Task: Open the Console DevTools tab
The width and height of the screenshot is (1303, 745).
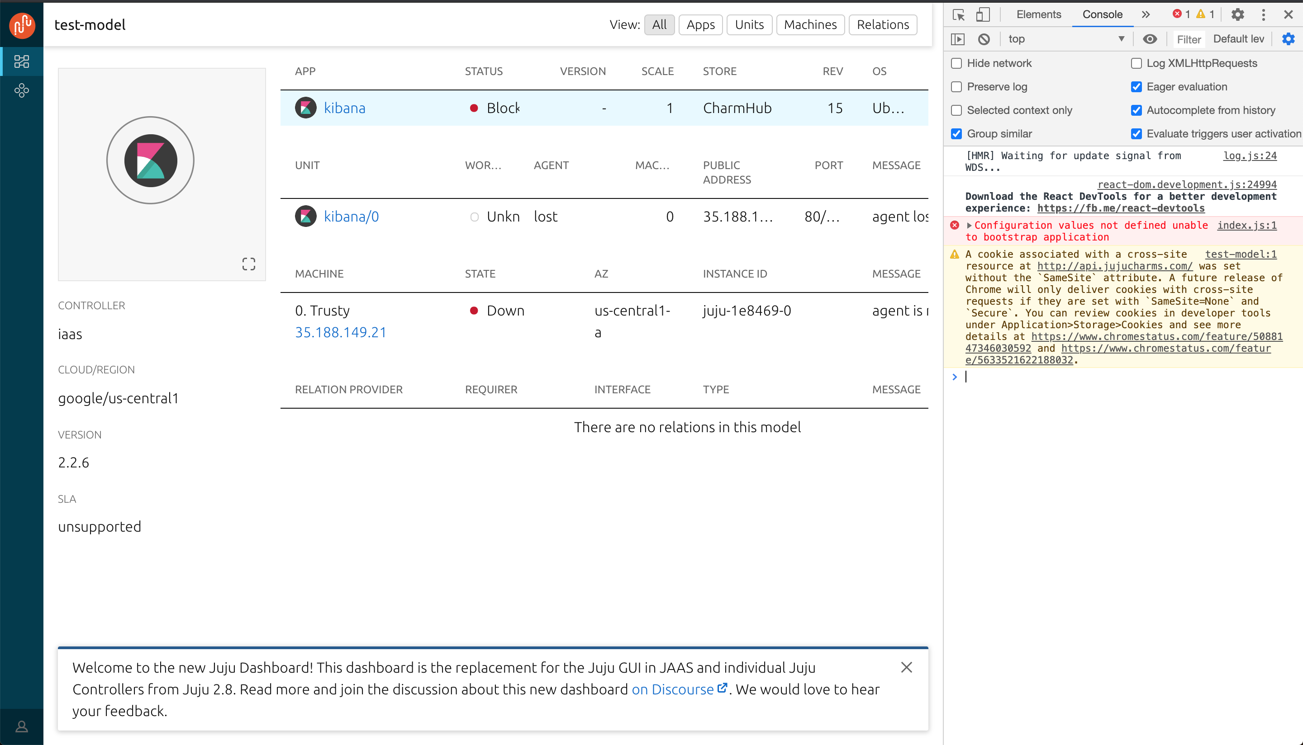Action: tap(1102, 14)
